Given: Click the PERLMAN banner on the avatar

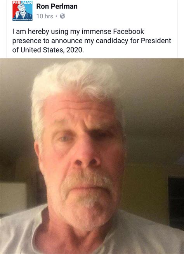Looking at the screenshot, I should (23, 3).
